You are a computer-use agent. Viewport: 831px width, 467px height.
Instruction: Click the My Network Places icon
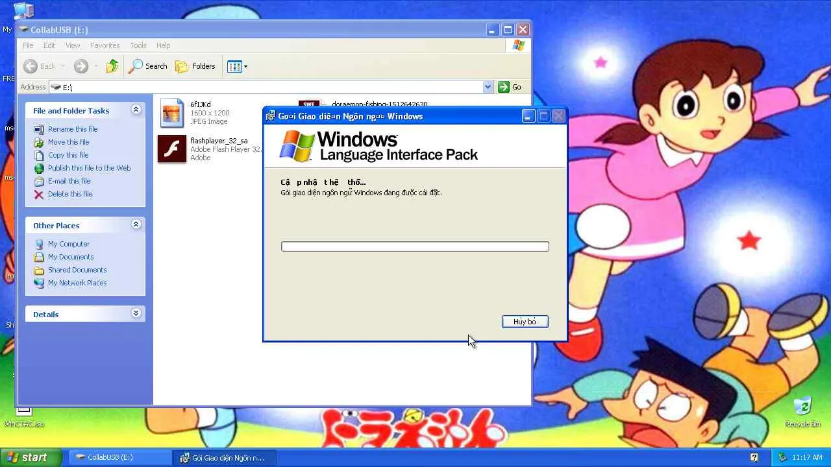39,283
